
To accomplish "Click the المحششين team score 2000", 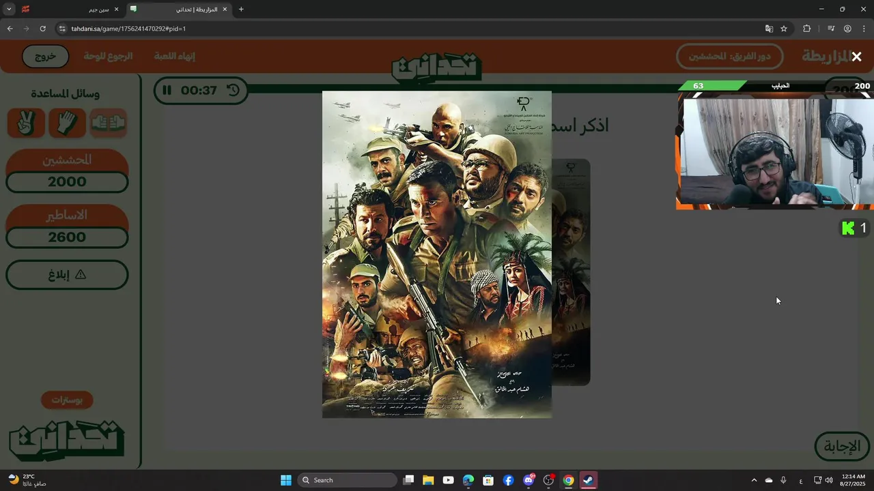I will (67, 182).
